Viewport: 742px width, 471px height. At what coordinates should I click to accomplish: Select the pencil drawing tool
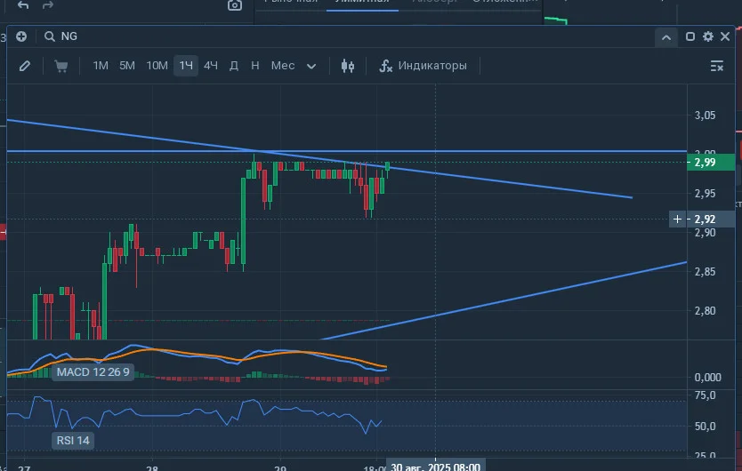click(x=25, y=66)
